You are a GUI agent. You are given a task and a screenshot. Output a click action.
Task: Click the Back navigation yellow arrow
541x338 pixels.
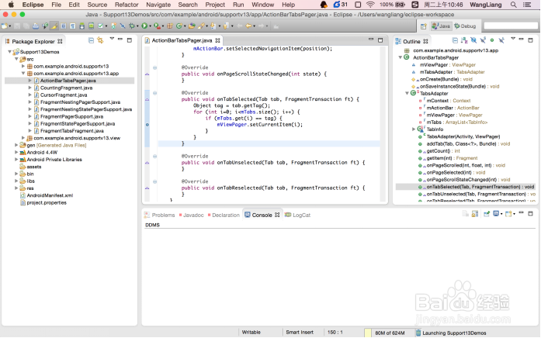click(248, 26)
